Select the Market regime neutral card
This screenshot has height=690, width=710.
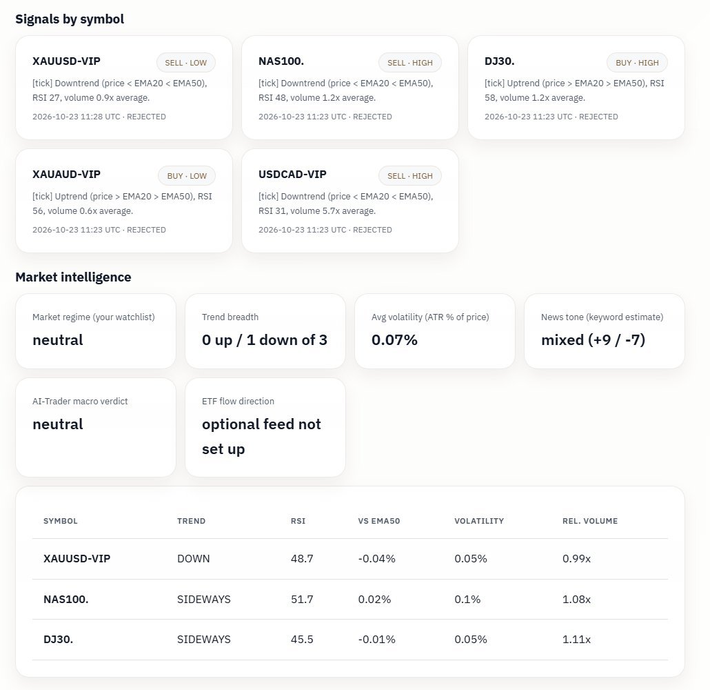click(x=96, y=331)
